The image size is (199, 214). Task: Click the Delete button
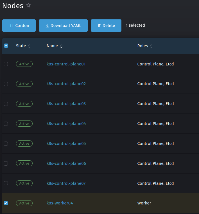pos(106,26)
